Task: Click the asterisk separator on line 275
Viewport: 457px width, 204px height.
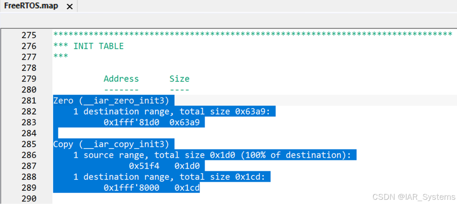Action: coord(253,34)
